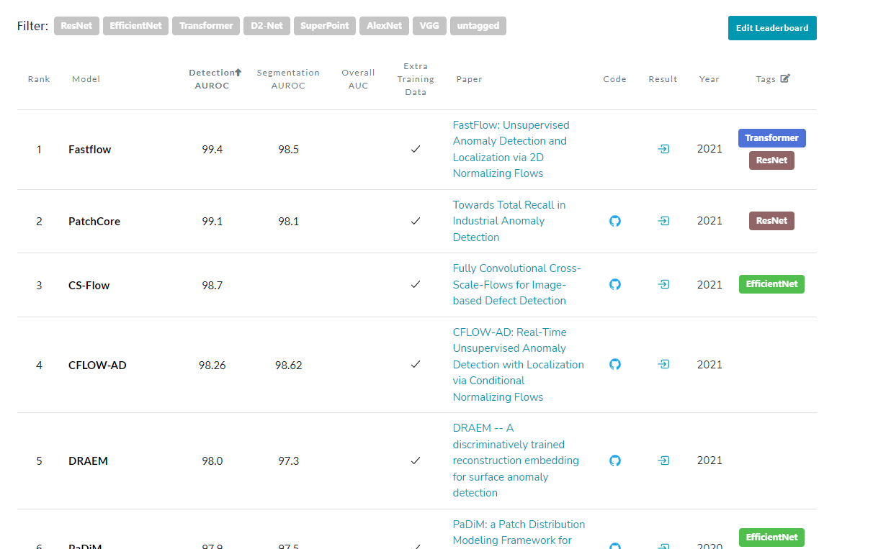Click the edit icon beside Tags header
Image resolution: width=873 pixels, height=549 pixels.
tap(785, 78)
